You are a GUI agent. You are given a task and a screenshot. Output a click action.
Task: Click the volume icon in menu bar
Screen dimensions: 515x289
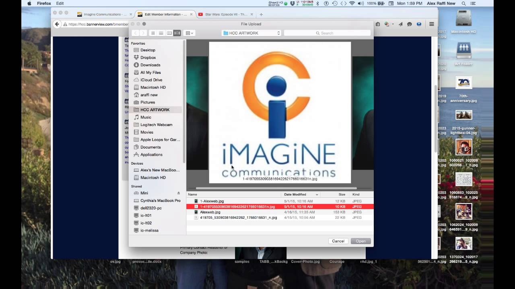(x=360, y=3)
